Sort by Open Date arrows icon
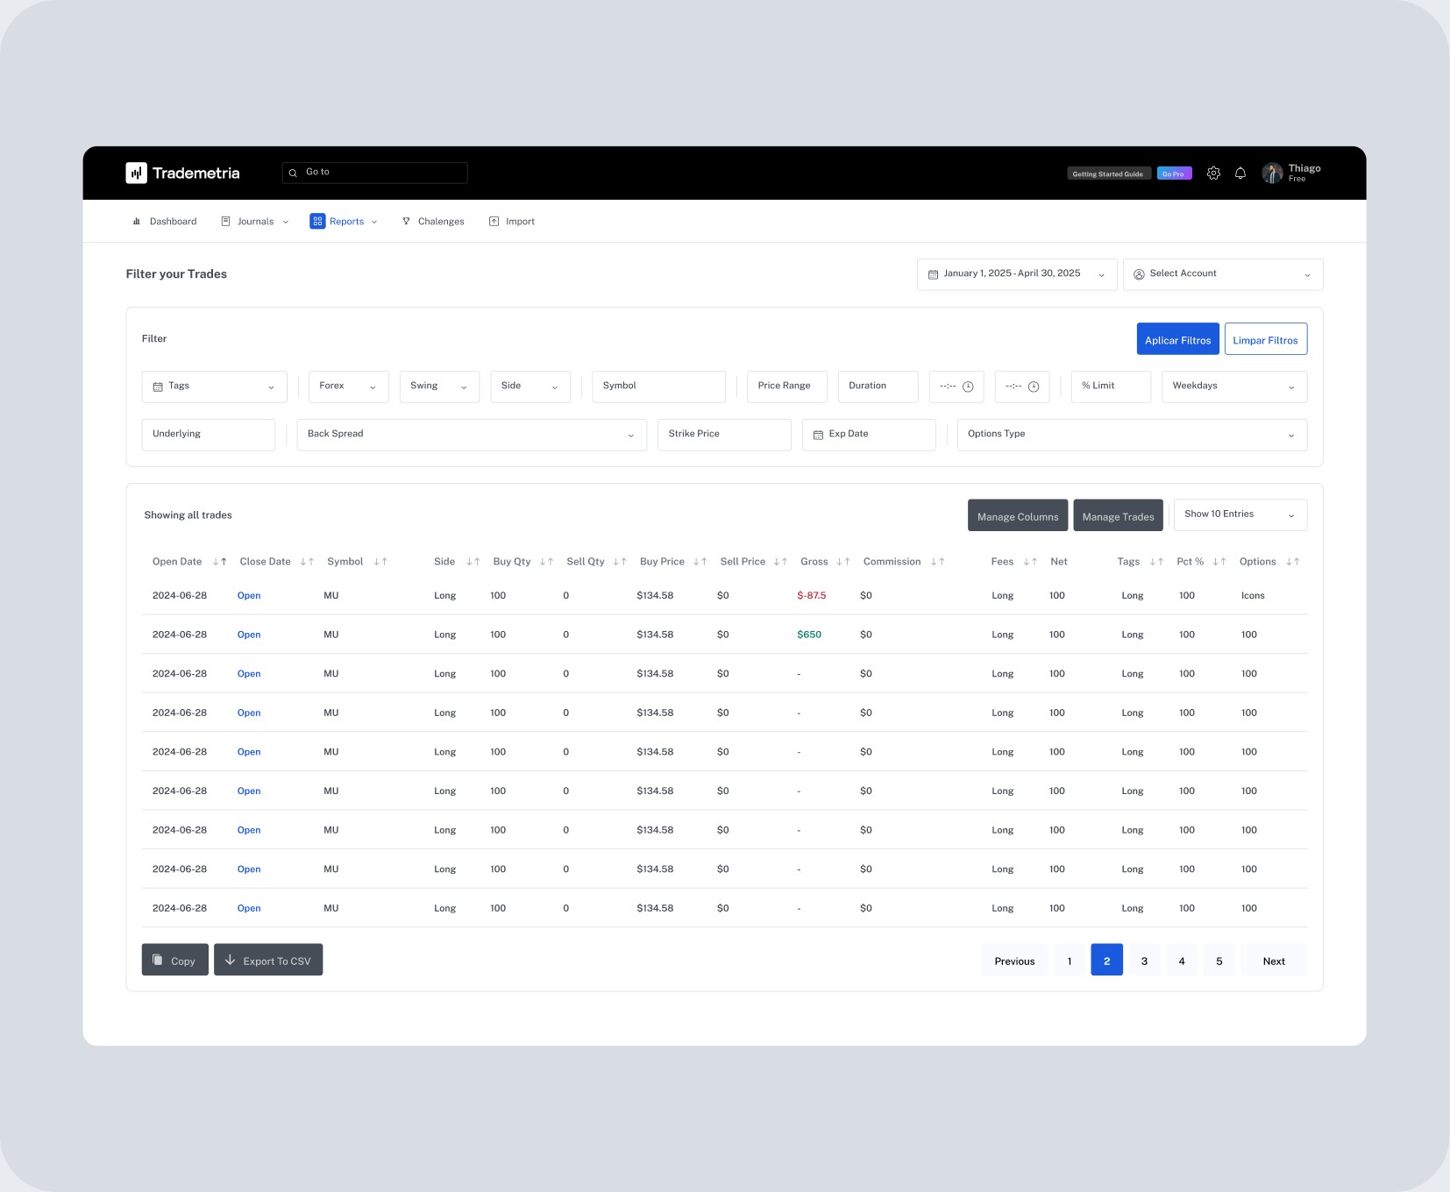 click(x=220, y=562)
